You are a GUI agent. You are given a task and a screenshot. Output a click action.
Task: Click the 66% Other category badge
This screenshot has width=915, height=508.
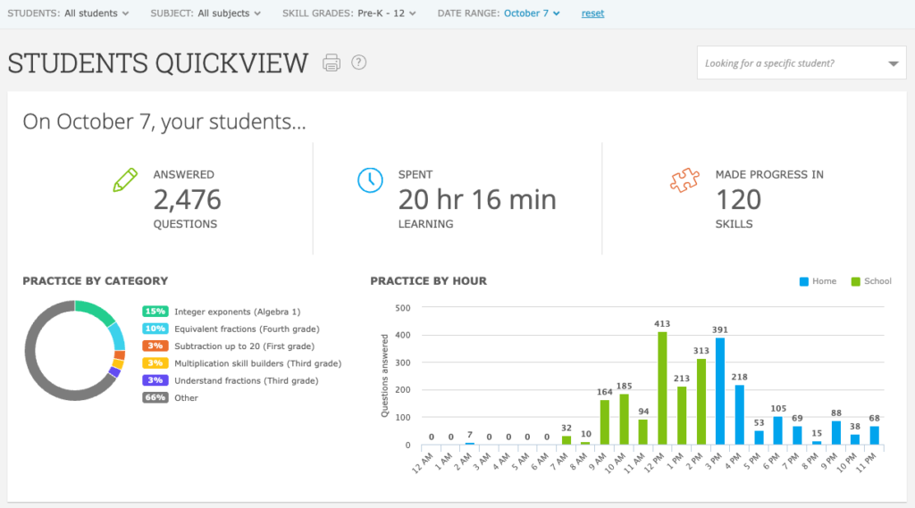tap(155, 397)
